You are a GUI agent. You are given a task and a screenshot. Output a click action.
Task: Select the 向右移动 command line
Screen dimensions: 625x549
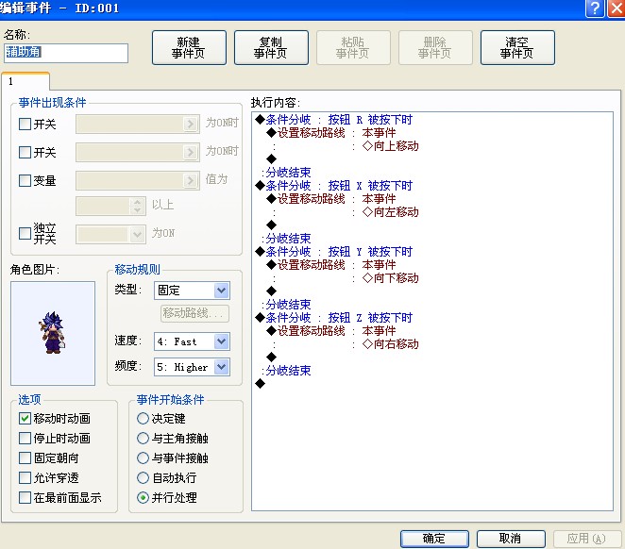point(391,344)
